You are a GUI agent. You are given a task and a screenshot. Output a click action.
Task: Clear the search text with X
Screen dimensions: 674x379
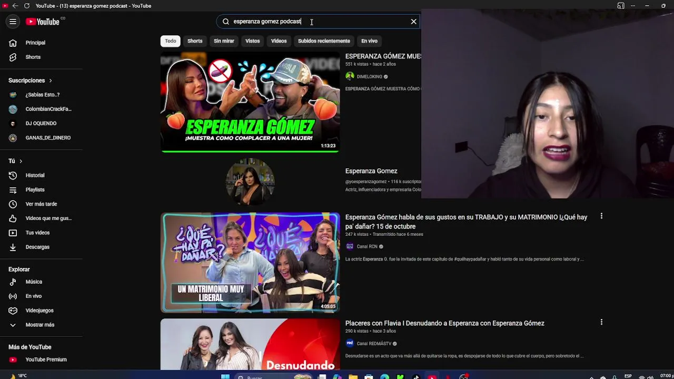(x=413, y=22)
